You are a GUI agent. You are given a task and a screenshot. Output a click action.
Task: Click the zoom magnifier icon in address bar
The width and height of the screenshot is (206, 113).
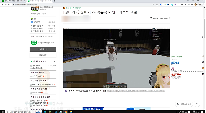pyautogui.click(x=153, y=4)
